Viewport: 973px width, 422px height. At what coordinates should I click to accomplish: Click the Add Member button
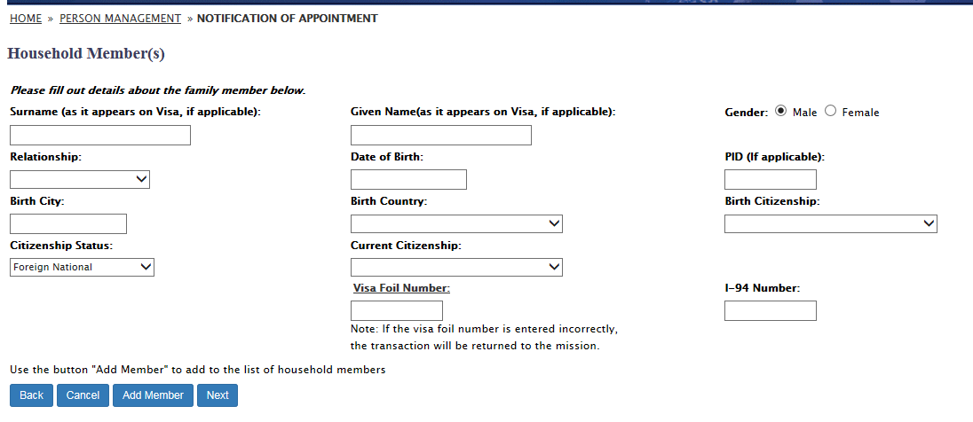coord(153,395)
